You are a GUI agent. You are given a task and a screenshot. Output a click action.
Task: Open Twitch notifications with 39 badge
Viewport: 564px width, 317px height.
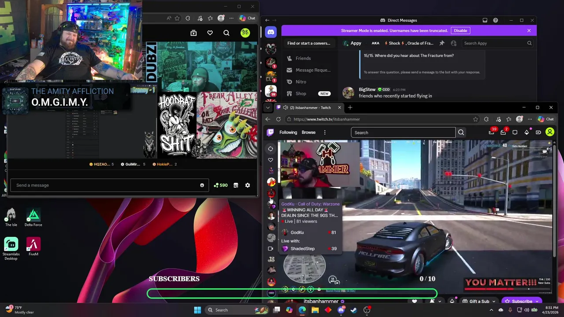point(492,132)
